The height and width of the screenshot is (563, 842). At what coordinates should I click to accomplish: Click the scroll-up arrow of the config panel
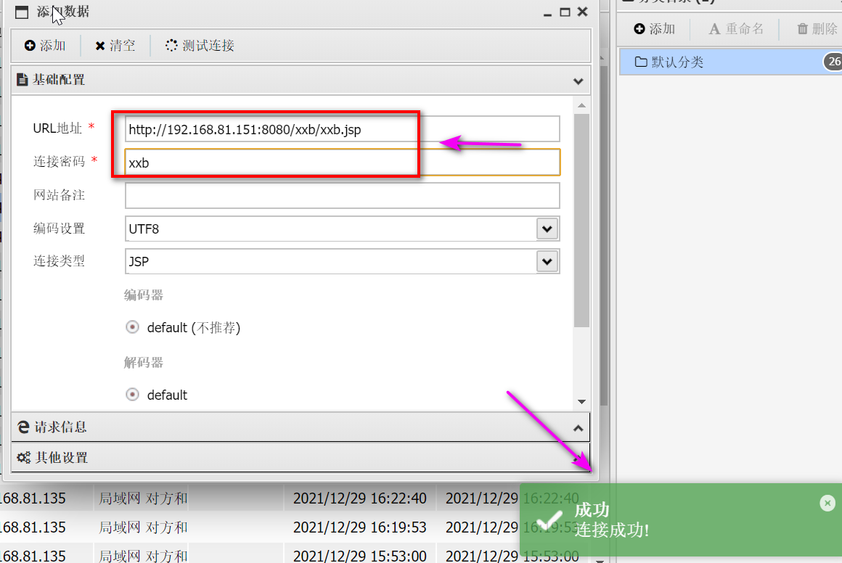(x=581, y=106)
